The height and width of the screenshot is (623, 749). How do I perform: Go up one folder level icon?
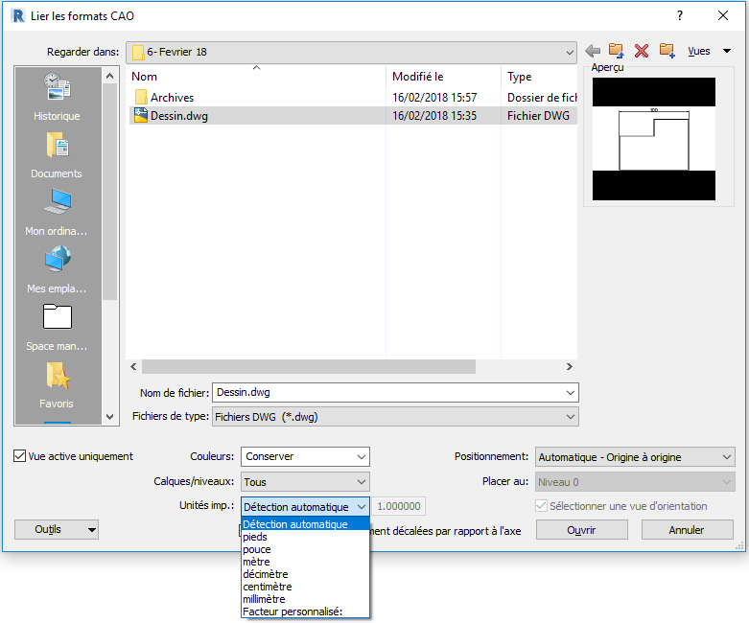pos(617,51)
